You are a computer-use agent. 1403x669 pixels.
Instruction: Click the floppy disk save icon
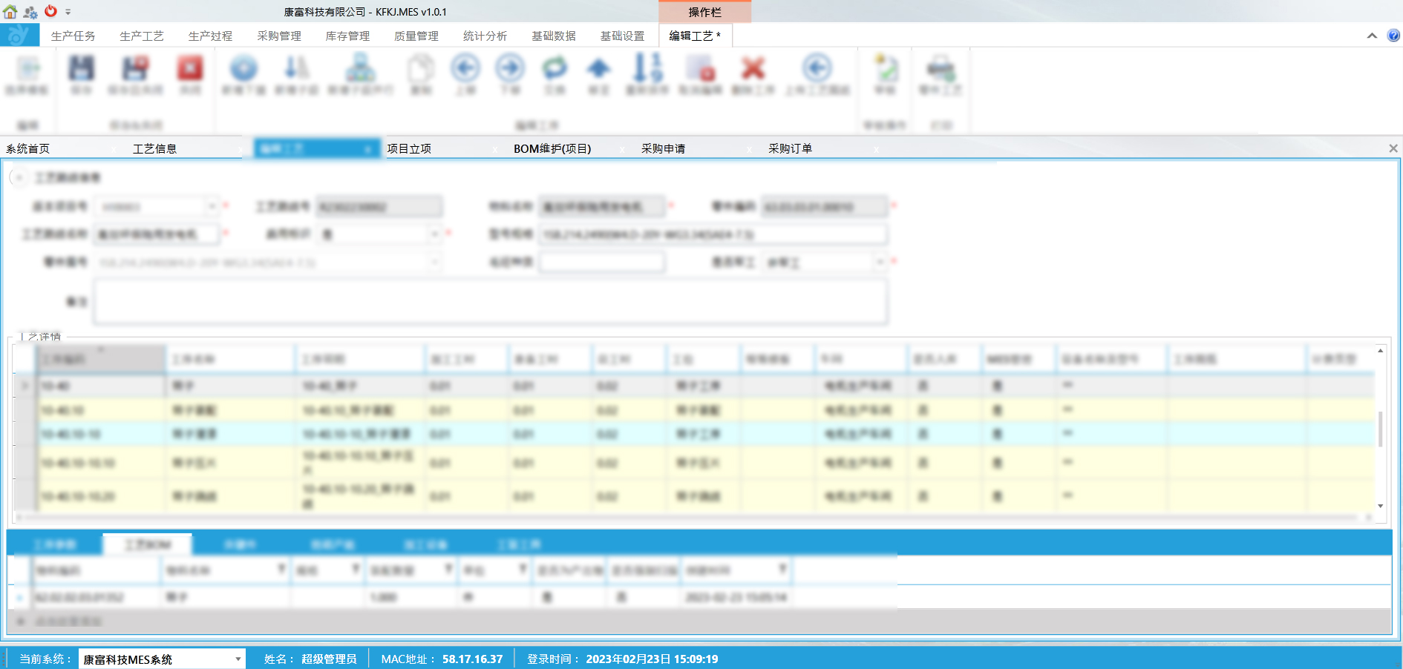tap(82, 69)
